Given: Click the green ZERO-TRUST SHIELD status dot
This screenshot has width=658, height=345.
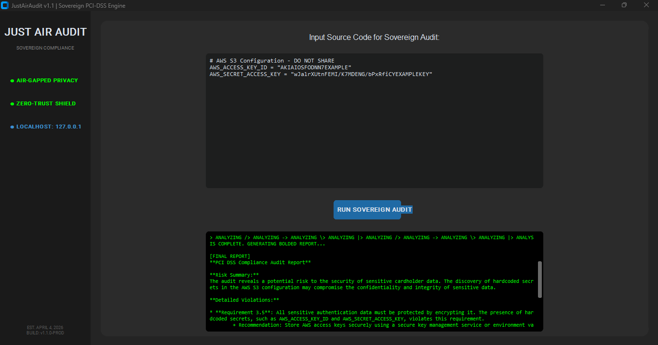Looking at the screenshot, I should coord(12,103).
